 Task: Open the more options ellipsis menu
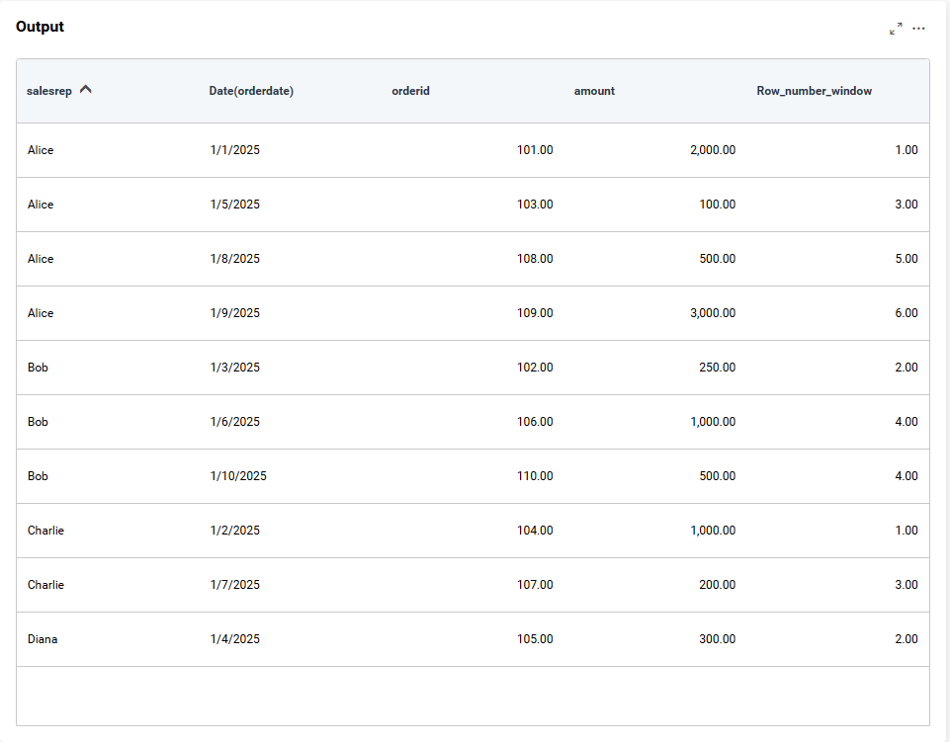click(919, 29)
